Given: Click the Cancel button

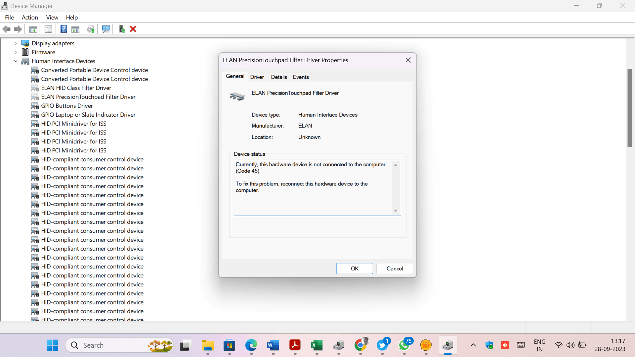Looking at the screenshot, I should point(394,268).
